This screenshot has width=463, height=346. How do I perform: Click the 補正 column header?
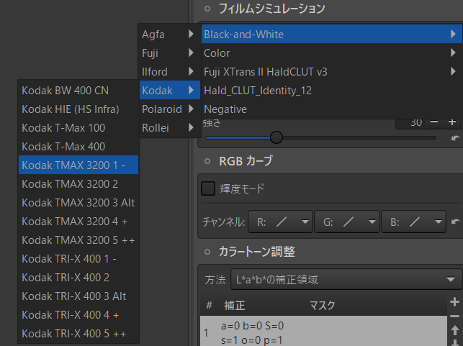235,305
